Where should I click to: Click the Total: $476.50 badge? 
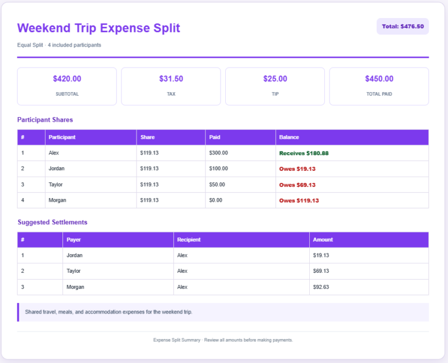[402, 26]
